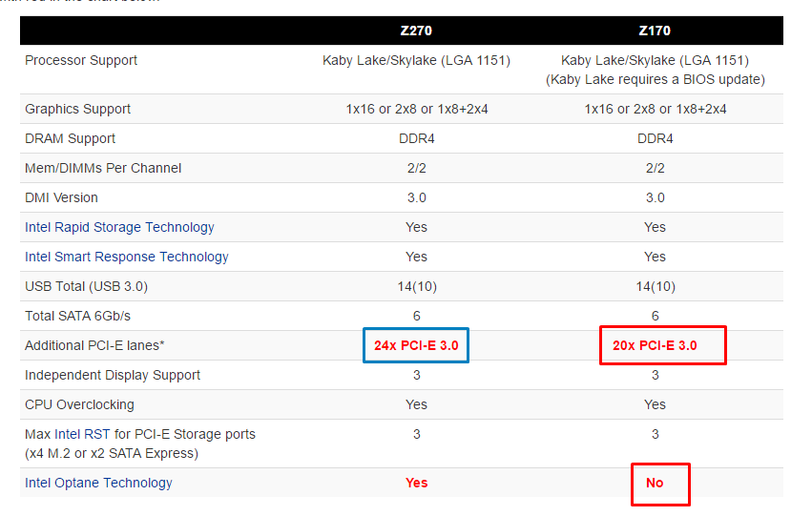Screen dimensions: 791x516
Task: Click the Mem/DIMMs Per Channel label
Action: (103, 168)
